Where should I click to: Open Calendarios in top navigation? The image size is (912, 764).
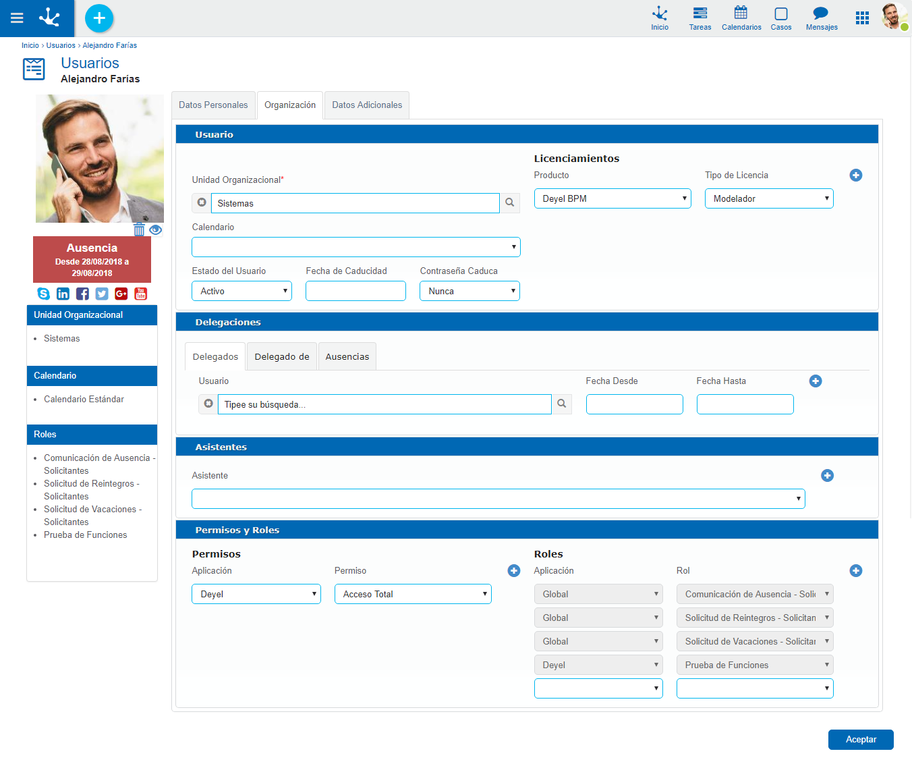741,18
